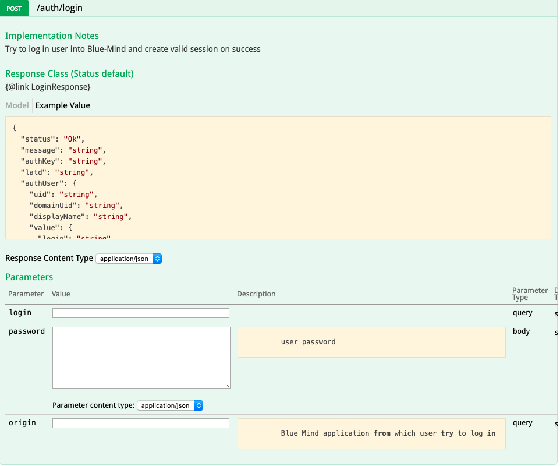Click the Parameters section heading
The width and height of the screenshot is (560, 466).
pos(29,277)
